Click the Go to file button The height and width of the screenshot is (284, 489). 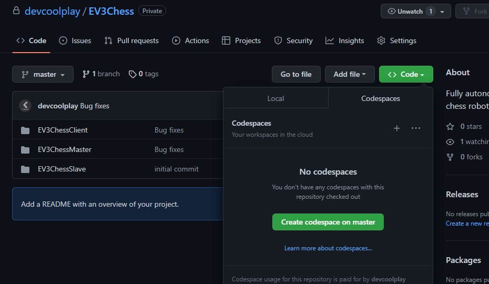296,74
